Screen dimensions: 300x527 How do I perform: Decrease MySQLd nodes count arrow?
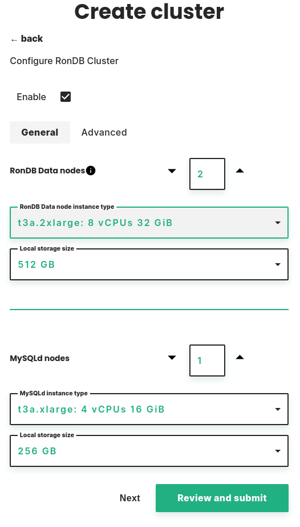tap(172, 358)
